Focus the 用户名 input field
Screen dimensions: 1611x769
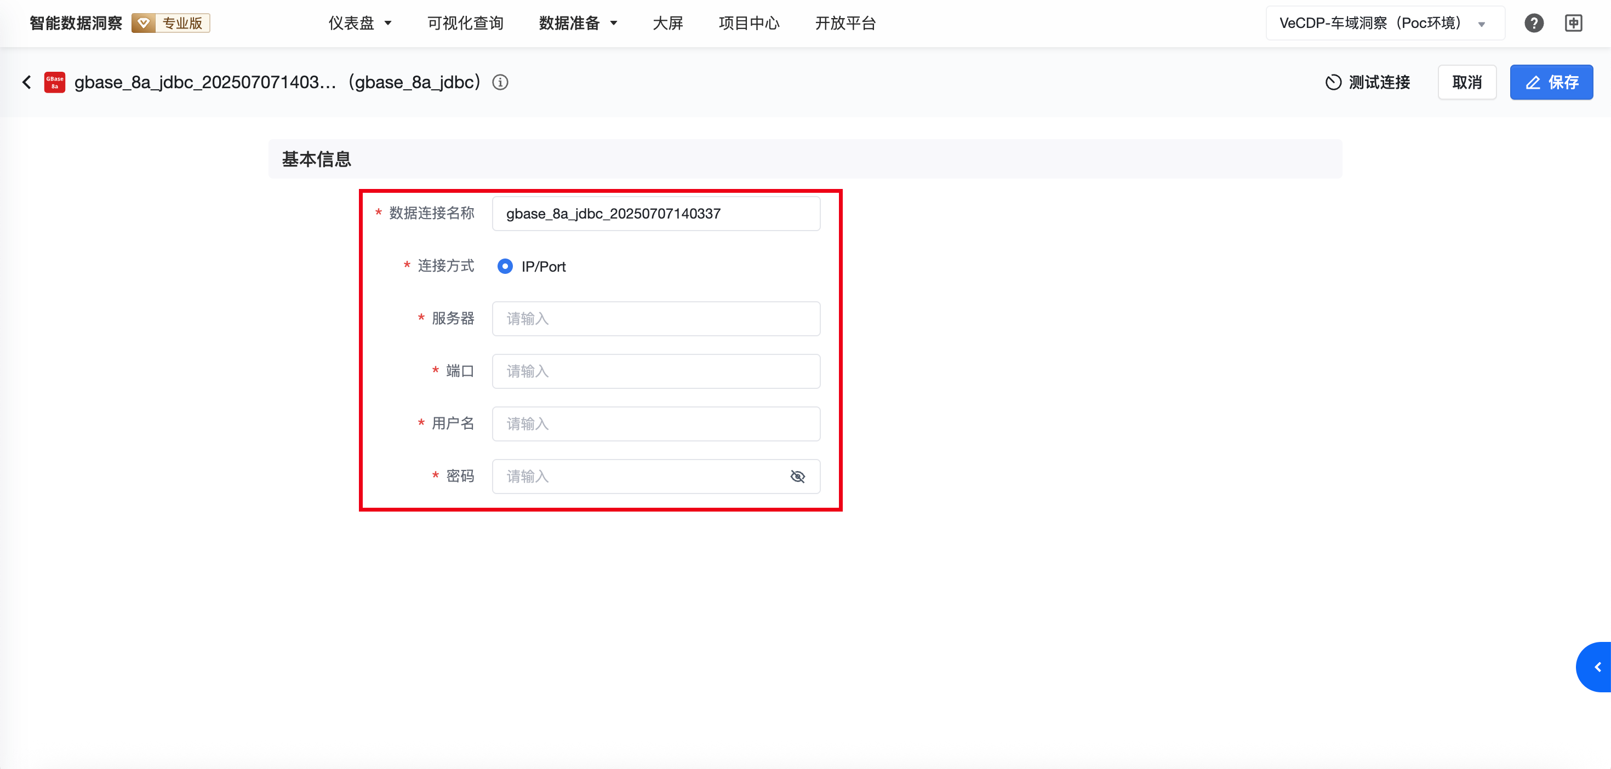pyautogui.click(x=656, y=424)
